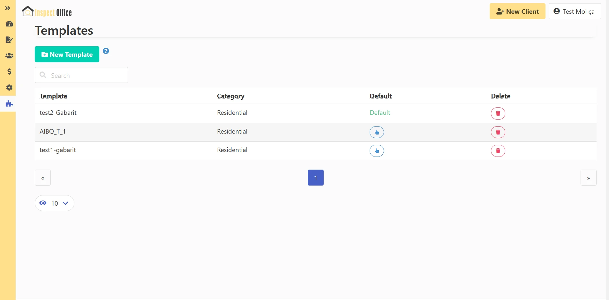Open the settings gear icon in sidebar

[x=9, y=88]
